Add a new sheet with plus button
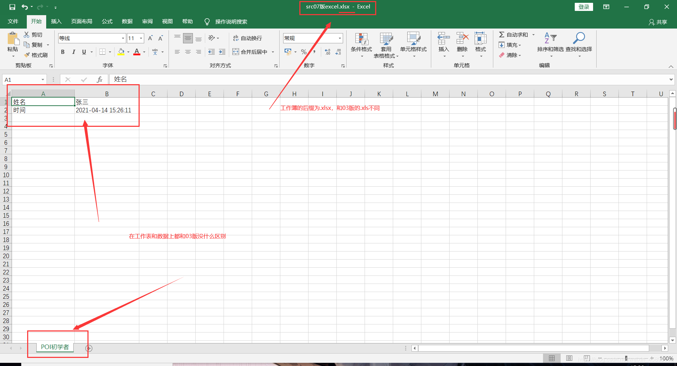The height and width of the screenshot is (366, 677). tap(89, 348)
